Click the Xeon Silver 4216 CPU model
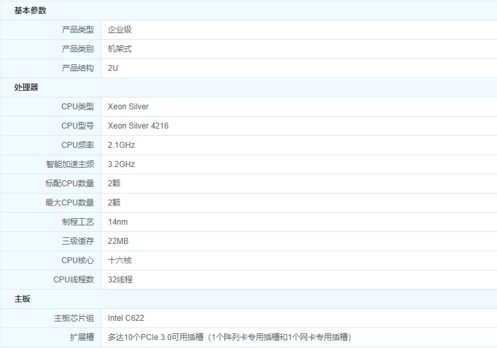 (138, 126)
